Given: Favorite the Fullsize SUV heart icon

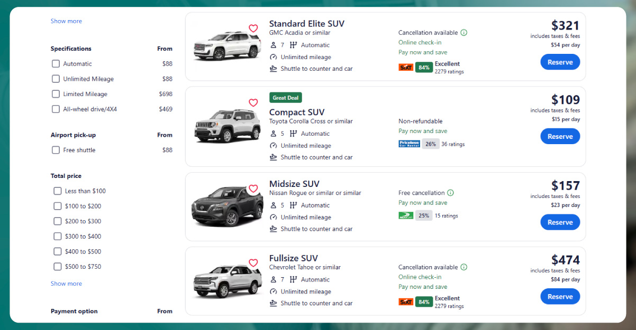Looking at the screenshot, I should click(x=253, y=262).
